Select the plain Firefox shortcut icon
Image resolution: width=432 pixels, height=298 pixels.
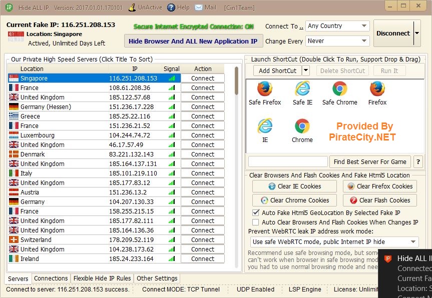click(377, 88)
